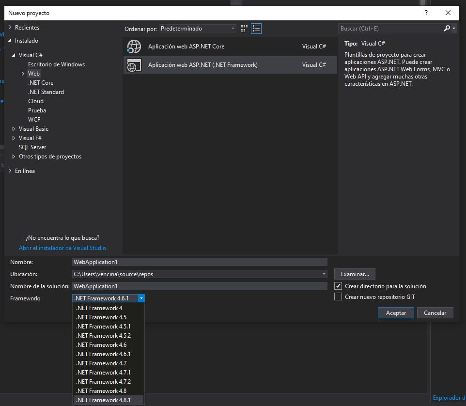Select .NET Framework 4.6.1 in list
This screenshot has height=406, width=466.
click(109, 354)
